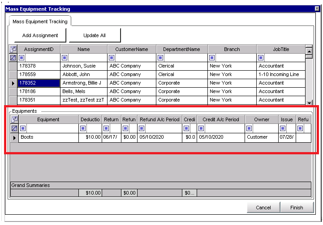Select assignment 178186 cell
This screenshot has height=225, width=323.
point(39,92)
